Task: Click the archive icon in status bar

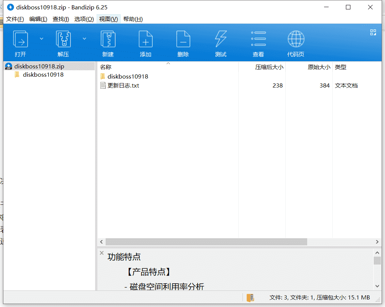Action: tap(250, 298)
